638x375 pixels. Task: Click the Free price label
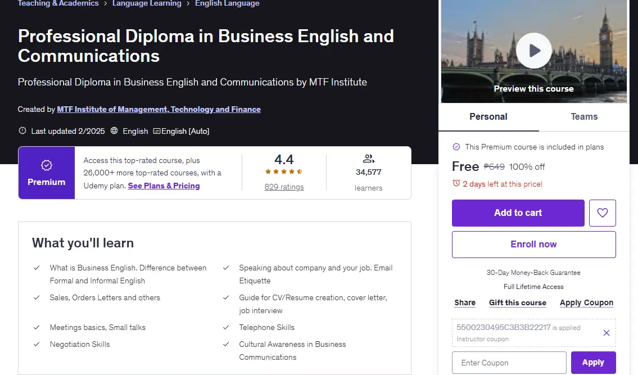pyautogui.click(x=465, y=166)
